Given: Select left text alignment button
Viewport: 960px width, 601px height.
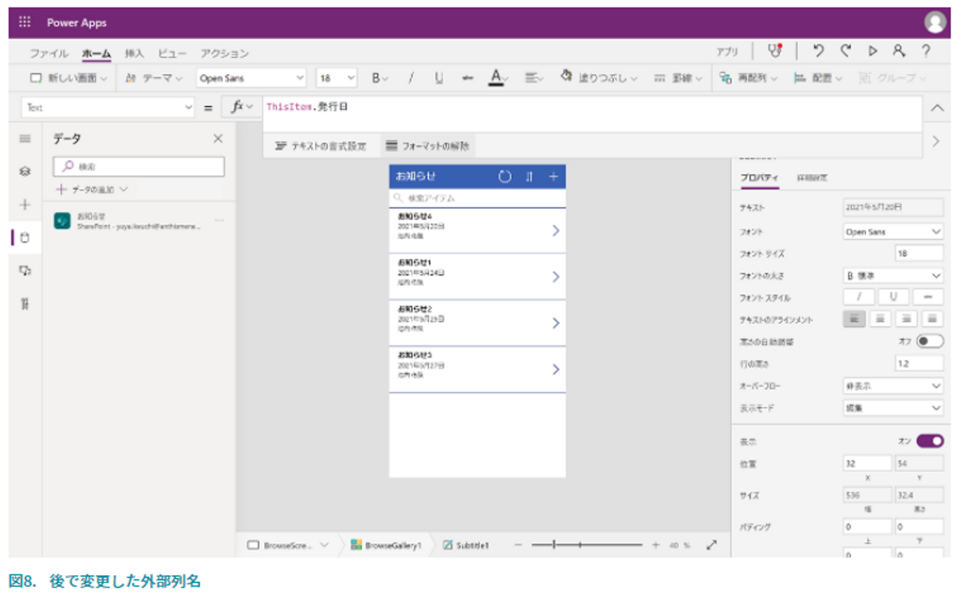Looking at the screenshot, I should coord(853,319).
